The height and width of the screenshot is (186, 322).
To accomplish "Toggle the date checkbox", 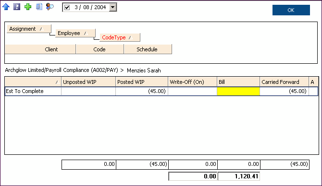I will click(x=67, y=8).
